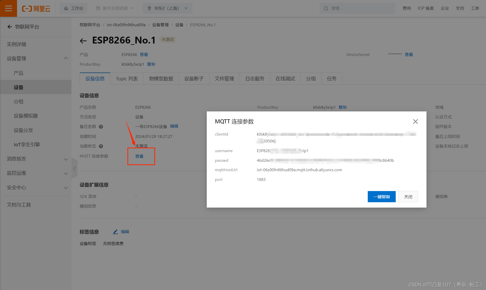The image size is (486, 290).
Task: Click the pencil edit icon for 标签信息
Action: 115,231
